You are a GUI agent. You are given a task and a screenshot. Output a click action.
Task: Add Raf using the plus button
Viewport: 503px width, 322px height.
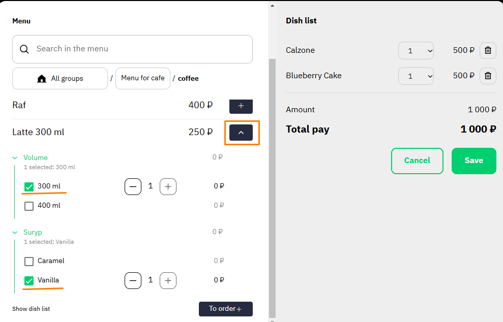point(241,106)
